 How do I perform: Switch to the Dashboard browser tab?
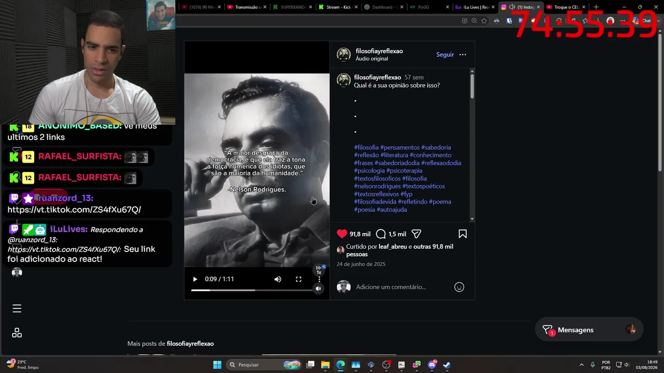coord(383,7)
